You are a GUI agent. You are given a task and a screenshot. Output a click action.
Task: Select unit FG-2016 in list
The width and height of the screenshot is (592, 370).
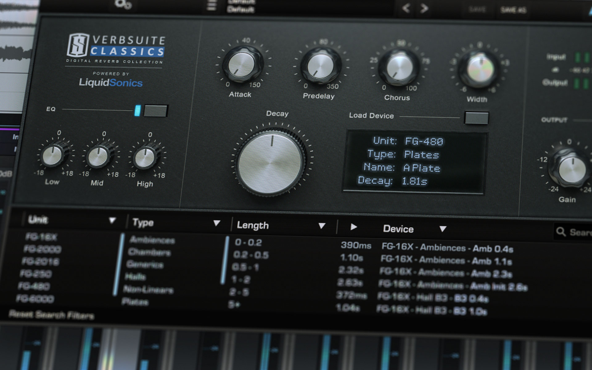[x=40, y=261]
